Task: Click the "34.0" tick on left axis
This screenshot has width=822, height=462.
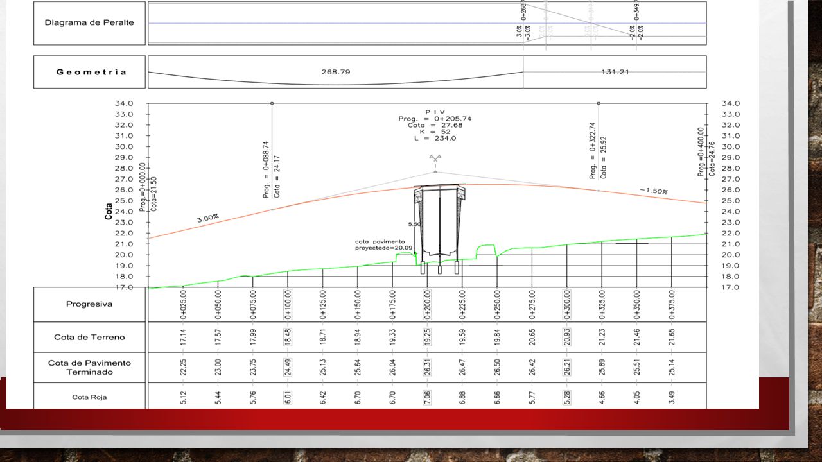Action: coord(125,103)
